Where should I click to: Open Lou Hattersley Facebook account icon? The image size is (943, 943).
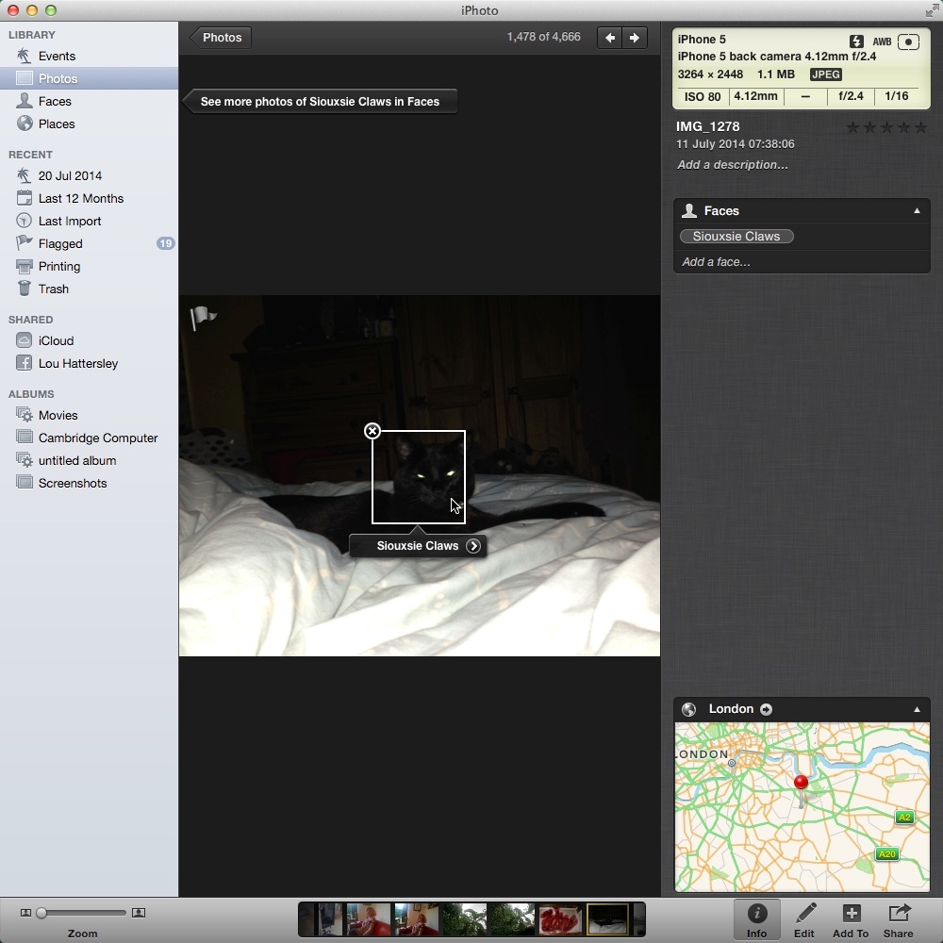pyautogui.click(x=25, y=363)
